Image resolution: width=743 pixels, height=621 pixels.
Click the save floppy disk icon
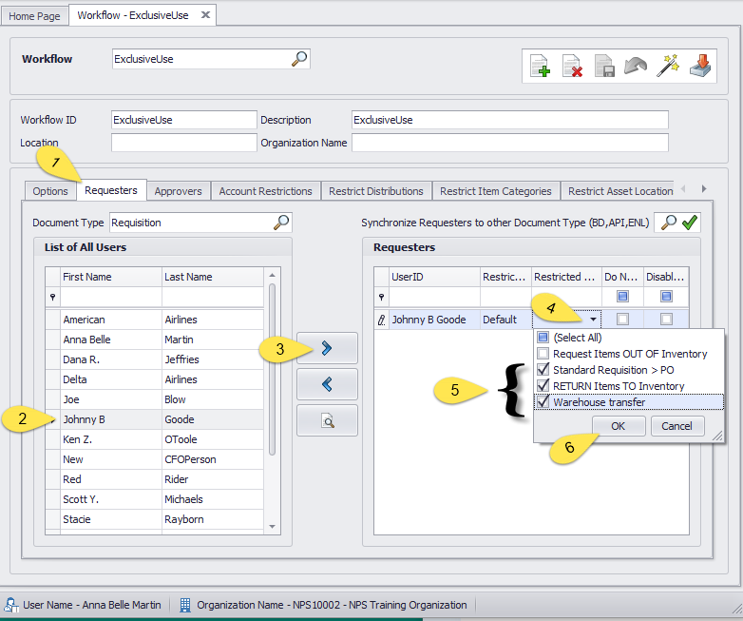pyautogui.click(x=604, y=66)
